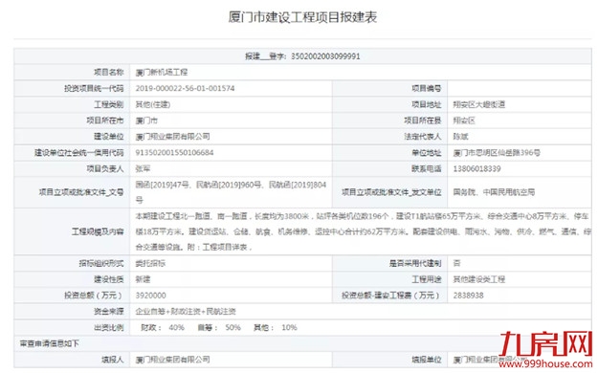Screen dimensions: 598x373
Task: Click the section header '审查申请信息如下'
Action: 50,343
